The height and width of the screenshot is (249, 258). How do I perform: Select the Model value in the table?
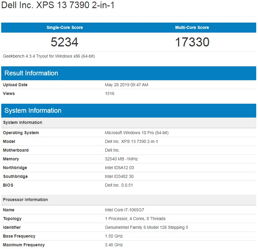pyautogui.click(x=132, y=141)
